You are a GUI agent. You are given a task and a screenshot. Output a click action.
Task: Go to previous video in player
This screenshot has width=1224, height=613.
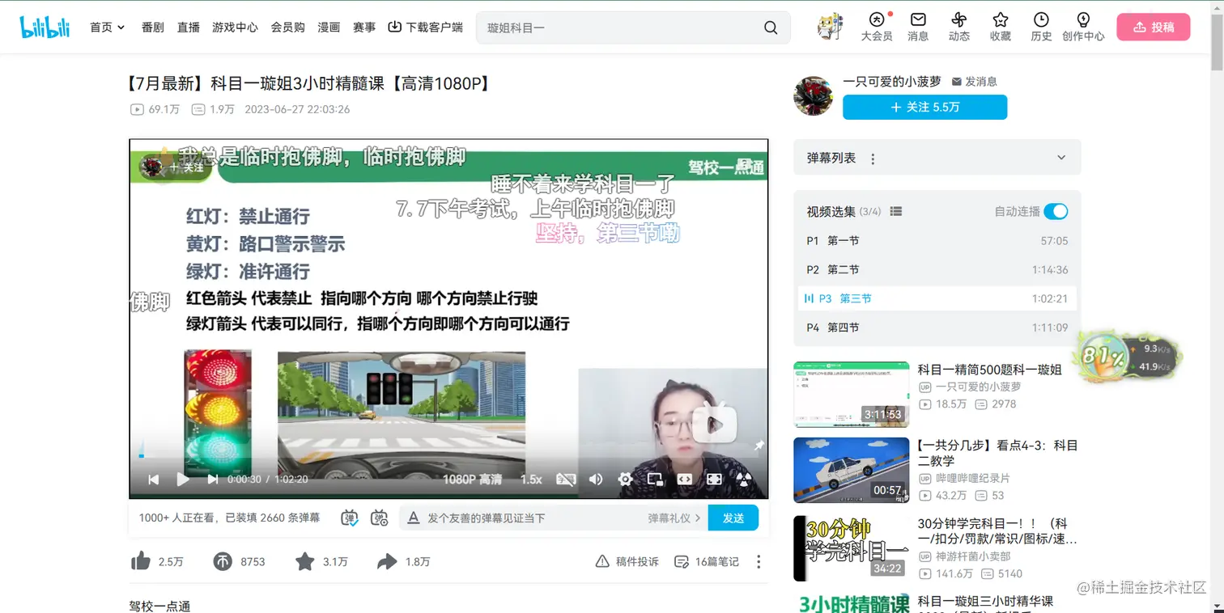tap(153, 480)
